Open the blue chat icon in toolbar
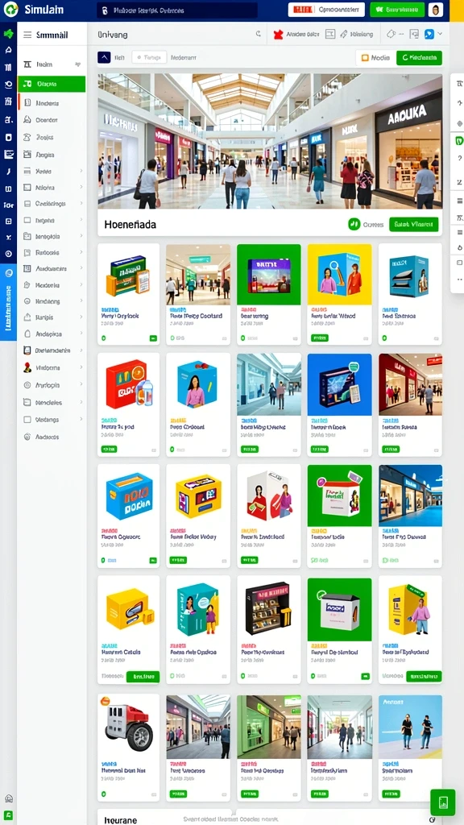 (x=429, y=34)
